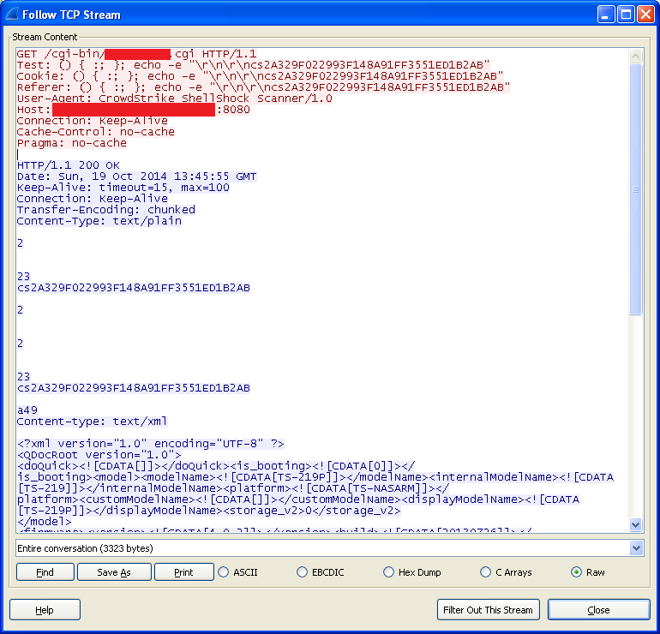Click the Find button
This screenshot has width=660, height=634.
[45, 572]
